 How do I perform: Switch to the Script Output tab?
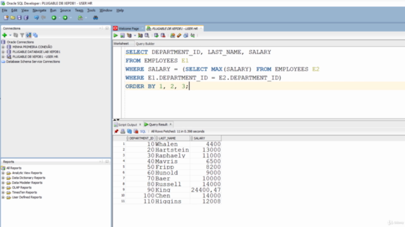point(127,125)
